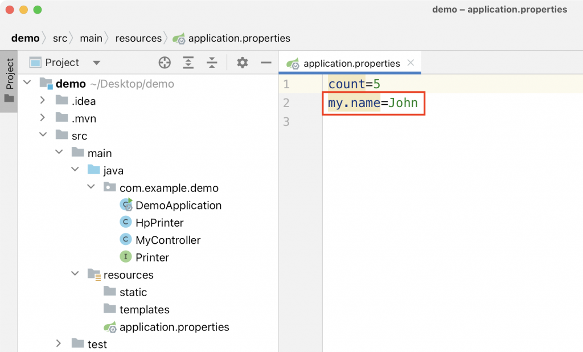This screenshot has height=352, width=583.
Task: Select the application.properties editor tab
Action: click(350, 63)
